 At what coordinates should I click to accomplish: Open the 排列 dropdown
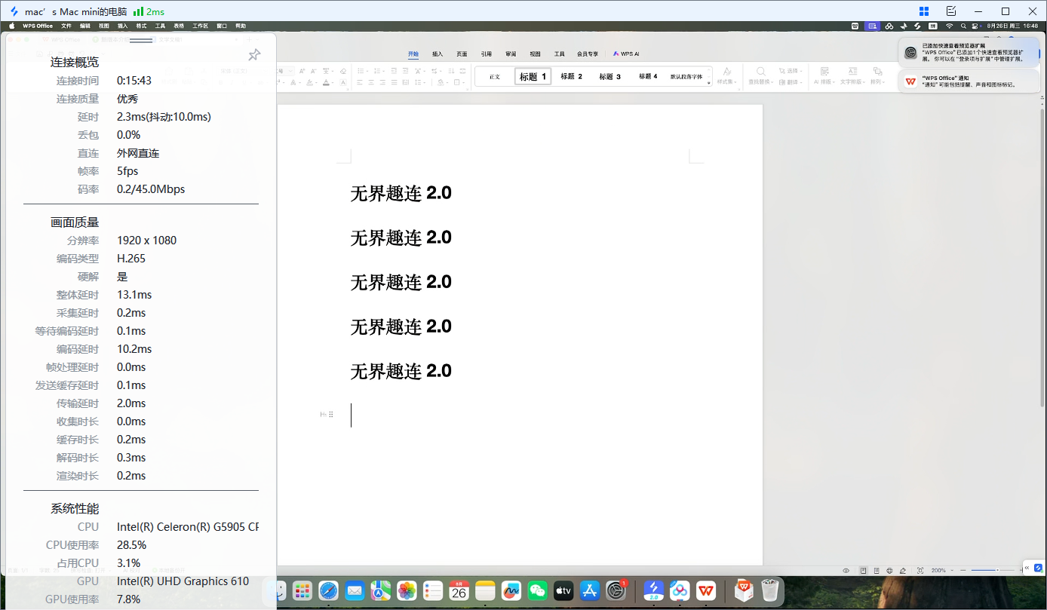(x=877, y=81)
